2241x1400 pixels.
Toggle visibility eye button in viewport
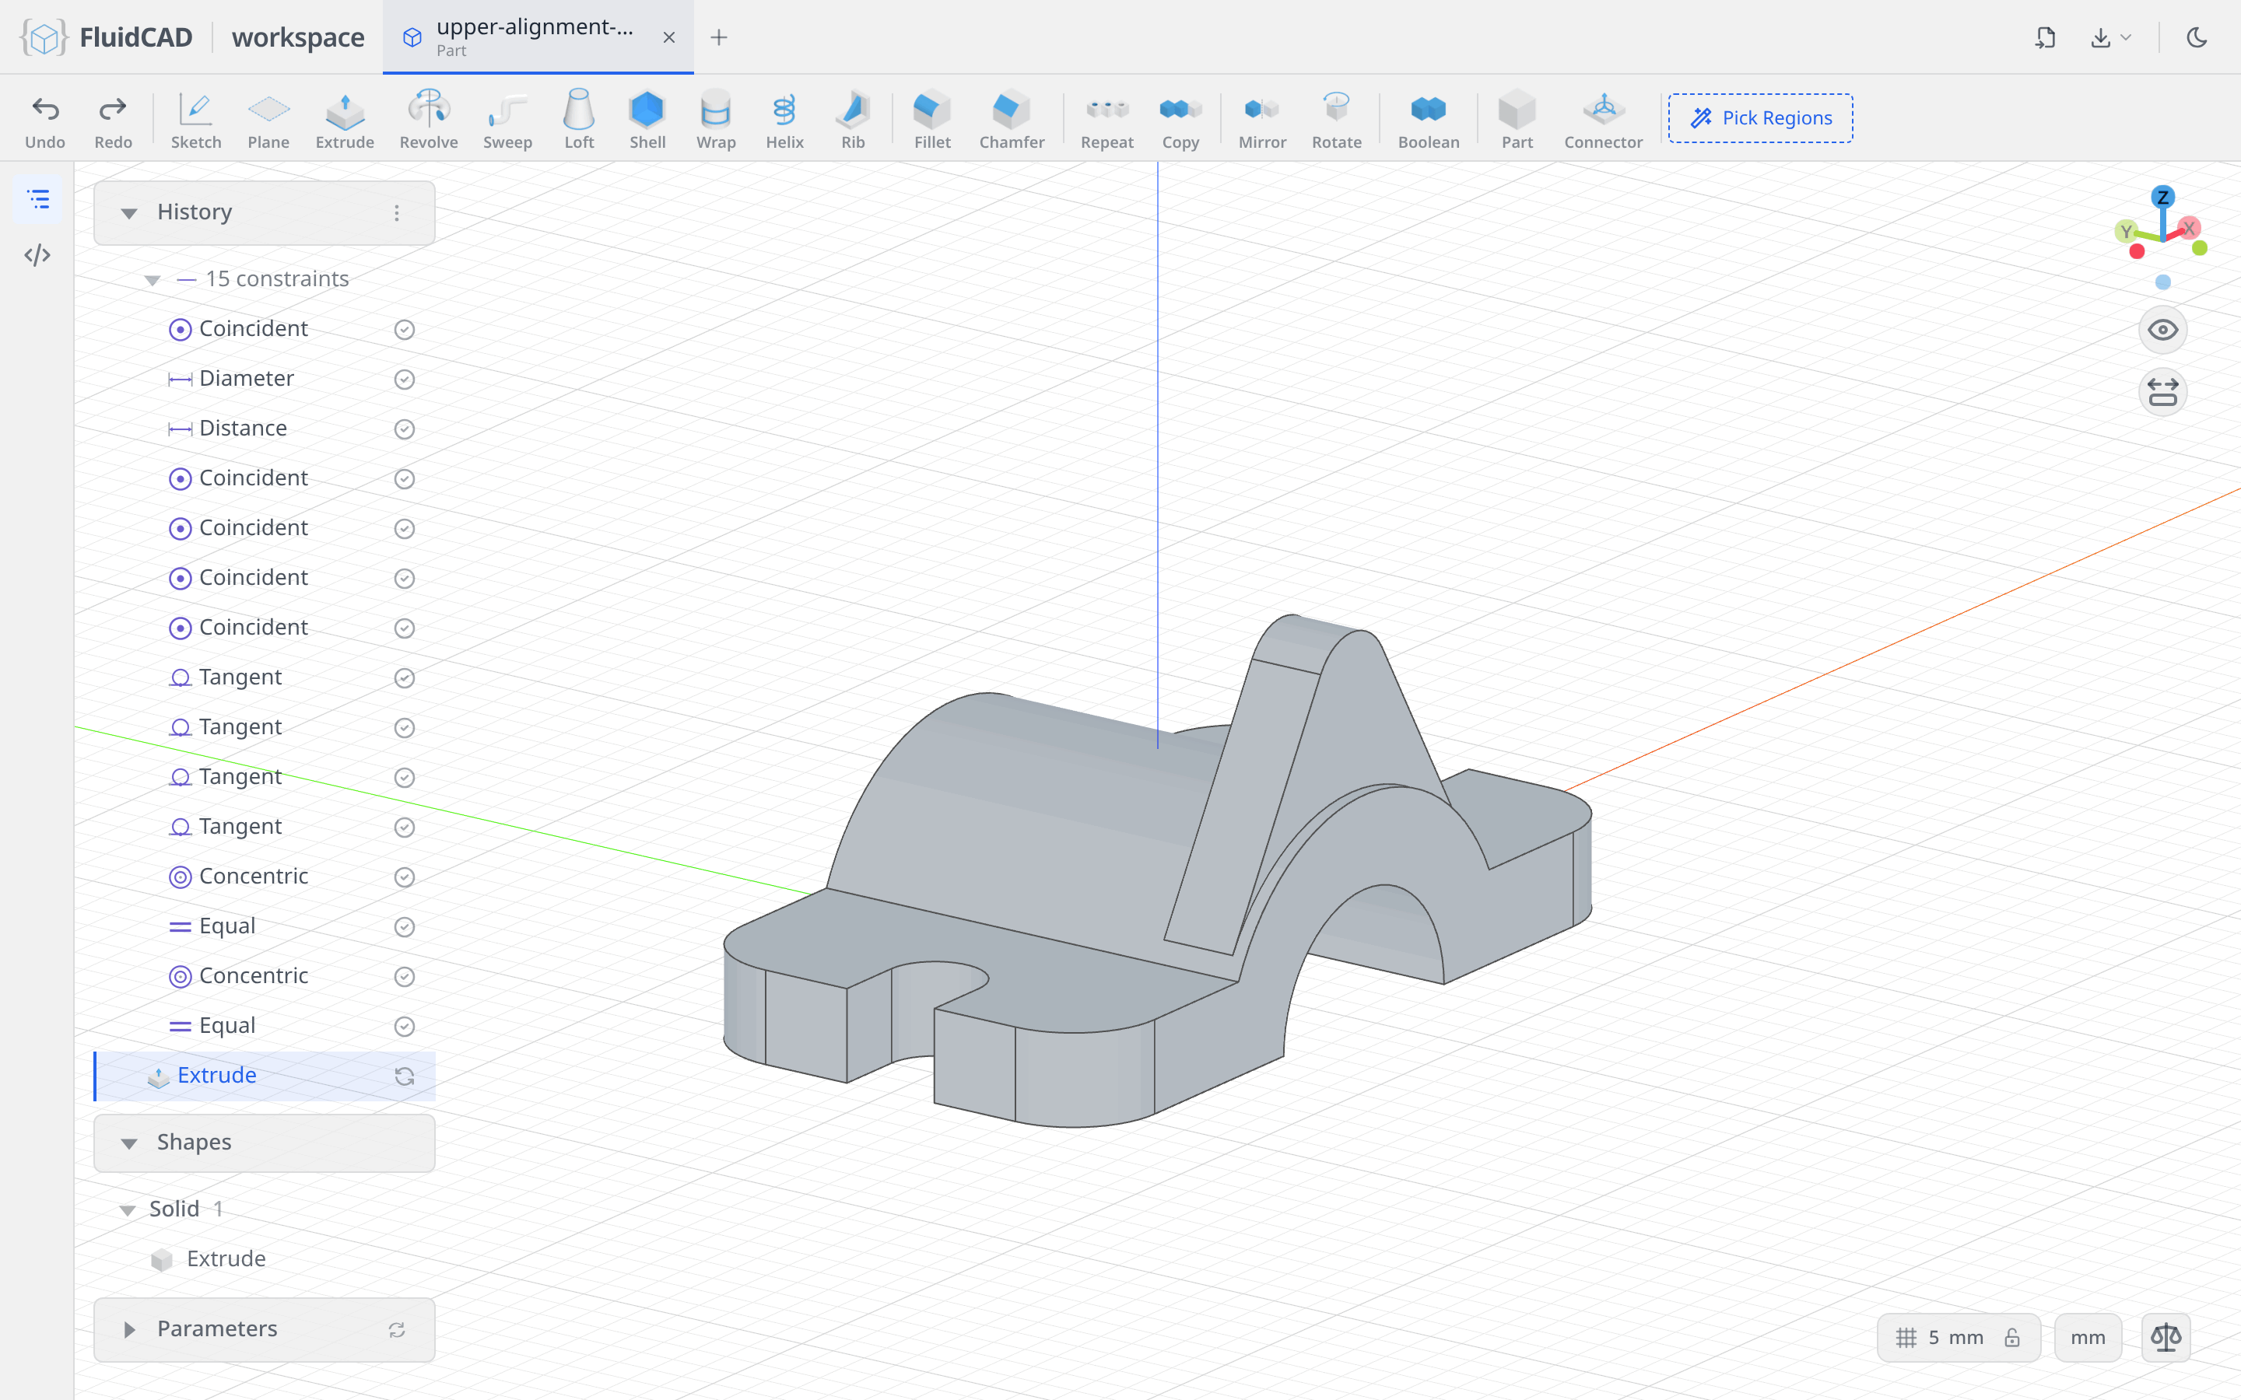click(x=2162, y=330)
